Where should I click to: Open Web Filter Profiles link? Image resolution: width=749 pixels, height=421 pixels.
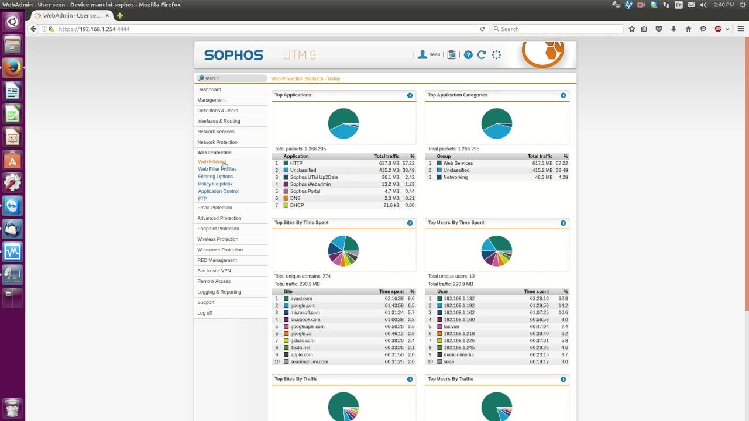(x=217, y=169)
